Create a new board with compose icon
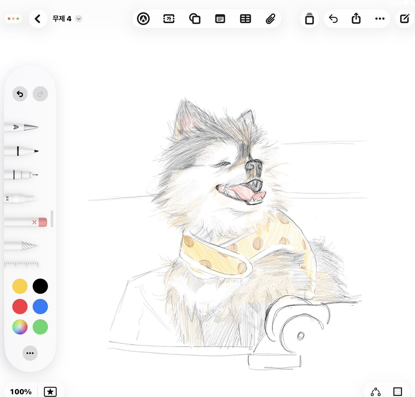Image resolution: width=415 pixels, height=397 pixels. pyautogui.click(x=405, y=19)
